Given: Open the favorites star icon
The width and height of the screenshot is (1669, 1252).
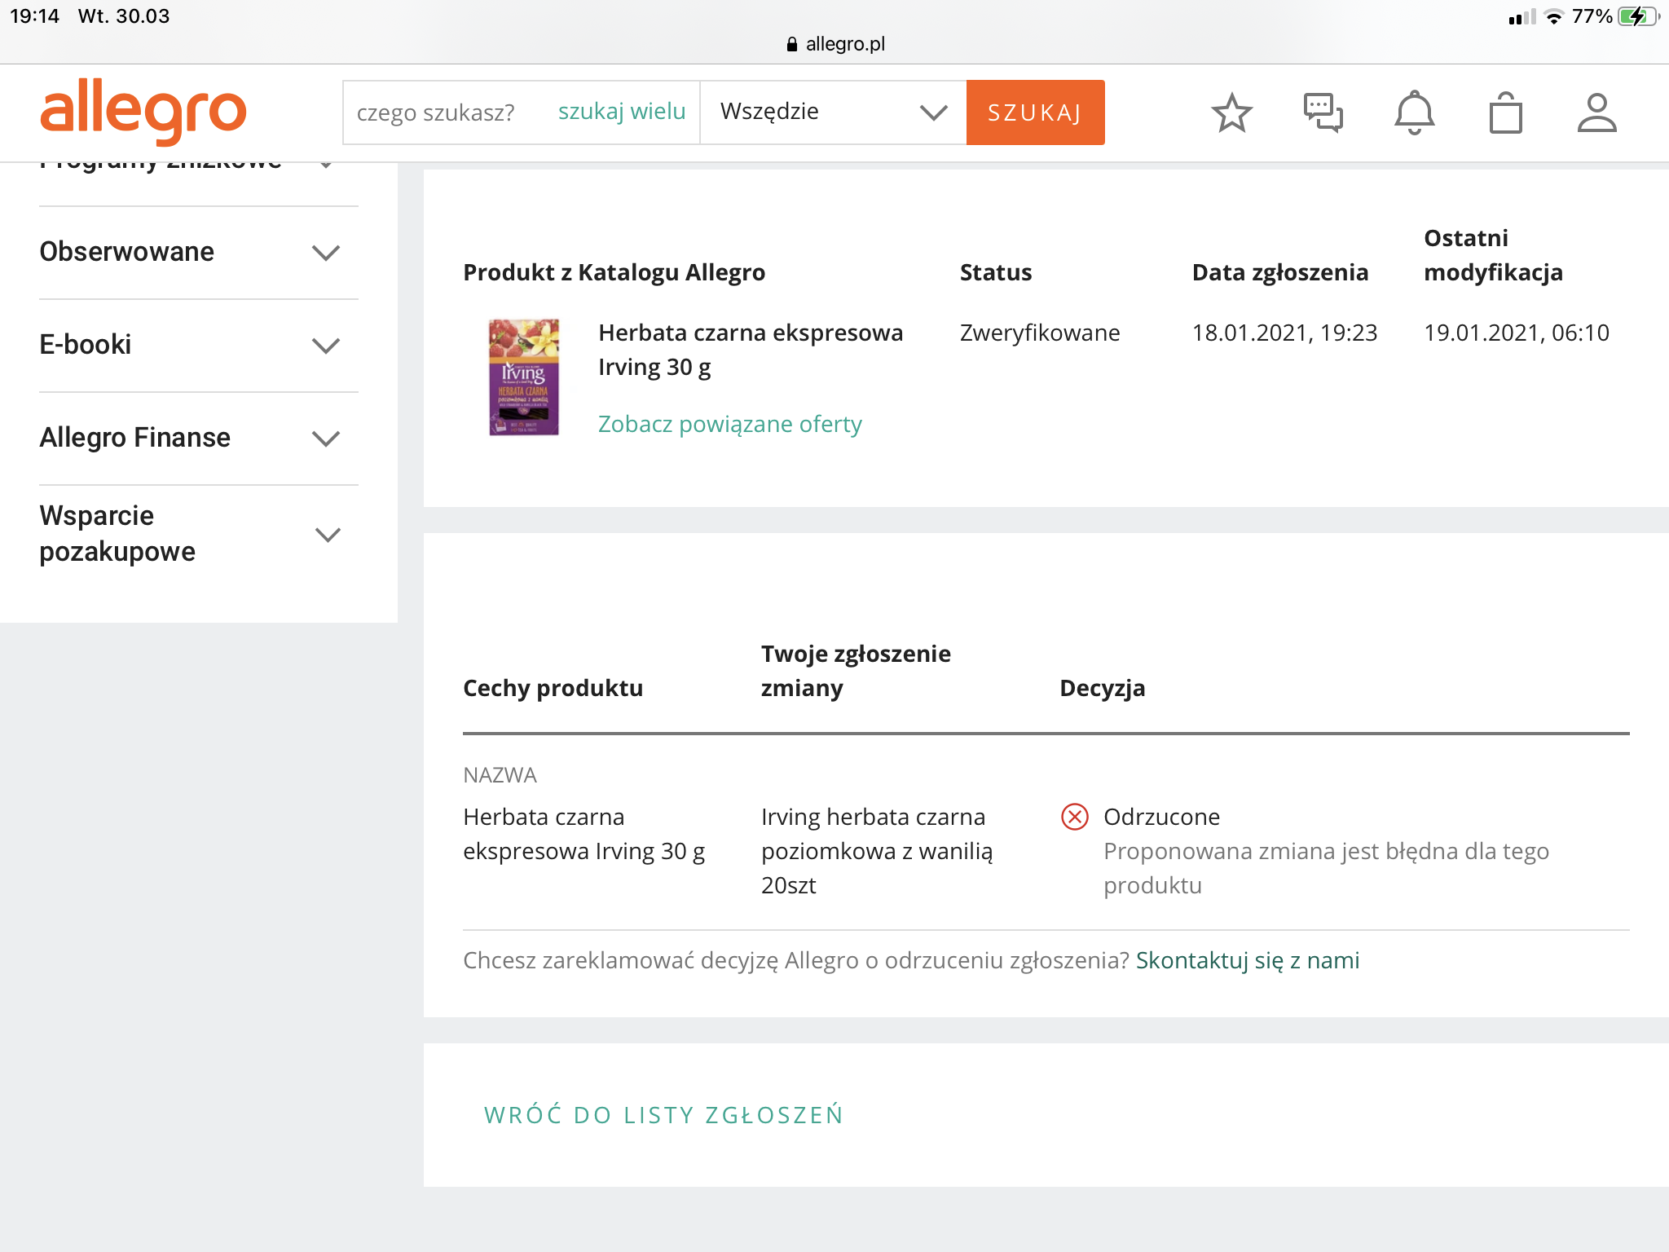Looking at the screenshot, I should tap(1231, 112).
